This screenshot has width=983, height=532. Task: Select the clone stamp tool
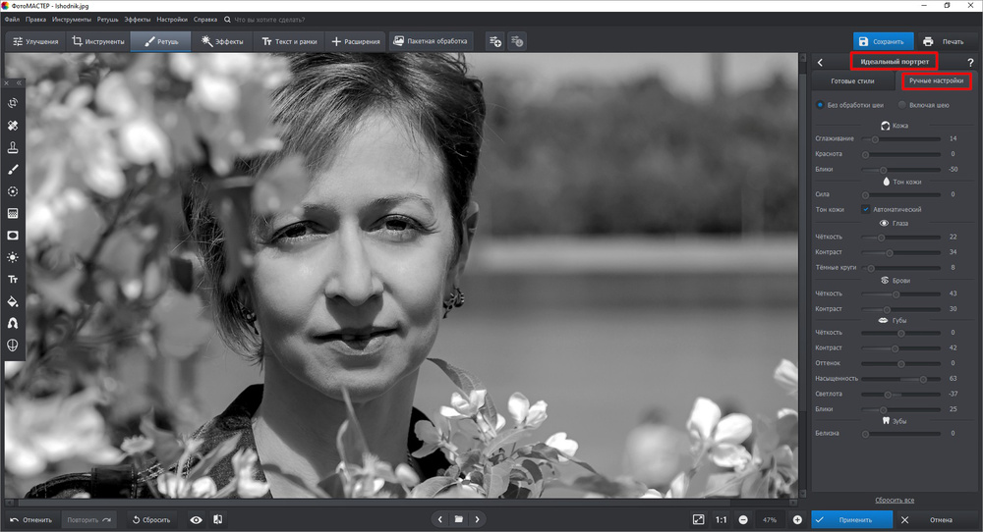pos(13,147)
